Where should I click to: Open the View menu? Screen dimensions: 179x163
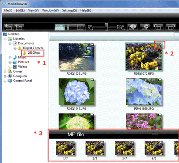click(x=33, y=10)
